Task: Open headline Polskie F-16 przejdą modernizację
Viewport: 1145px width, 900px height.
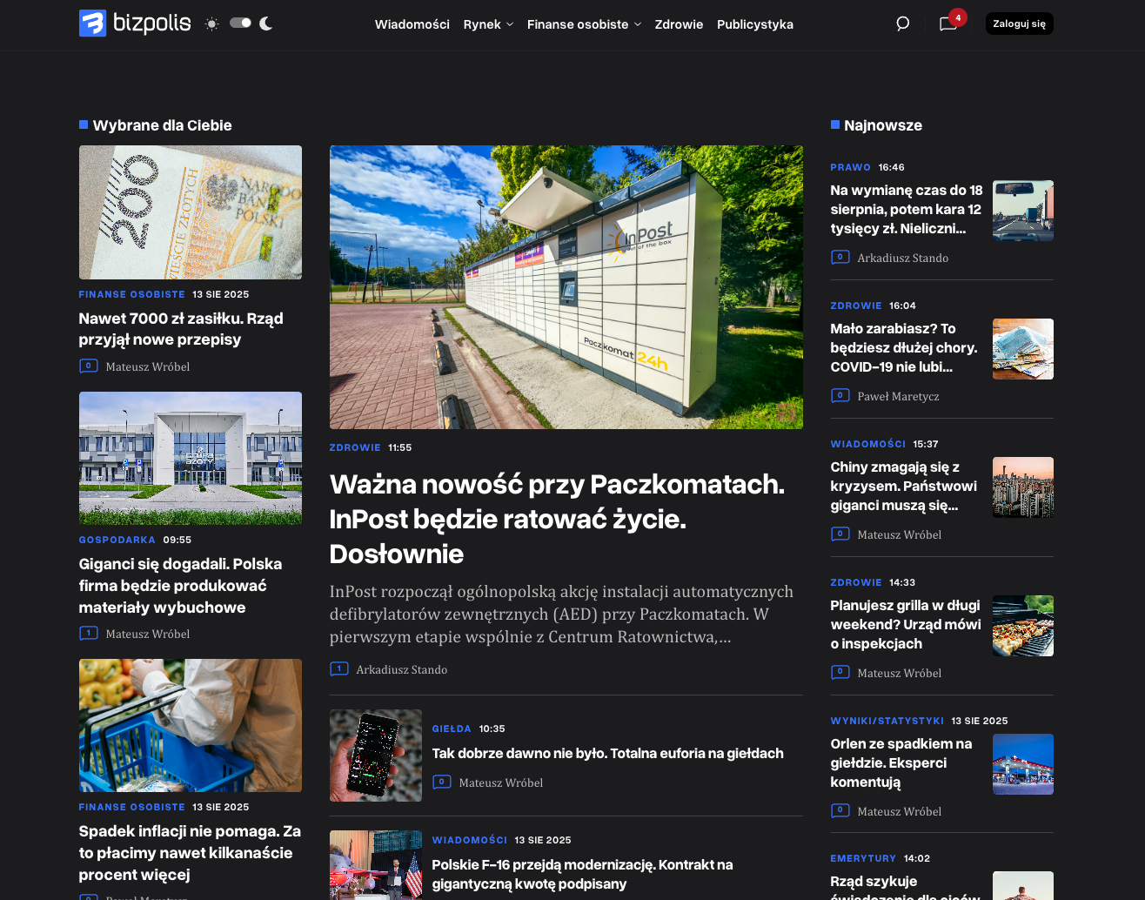Action: click(583, 874)
